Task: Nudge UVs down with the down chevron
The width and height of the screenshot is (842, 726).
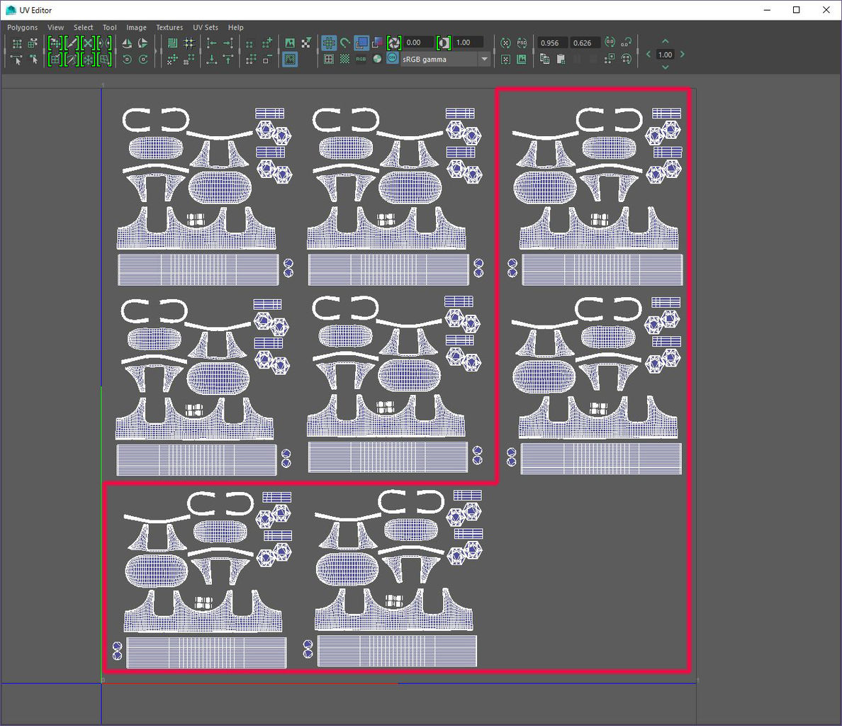Action: [x=666, y=67]
